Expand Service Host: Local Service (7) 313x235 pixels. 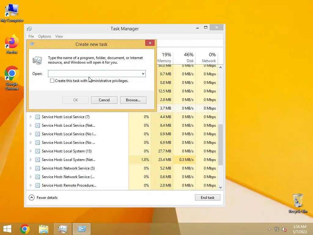[31, 117]
